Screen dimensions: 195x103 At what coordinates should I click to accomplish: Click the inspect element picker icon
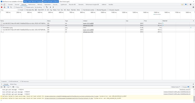point(2,5)
